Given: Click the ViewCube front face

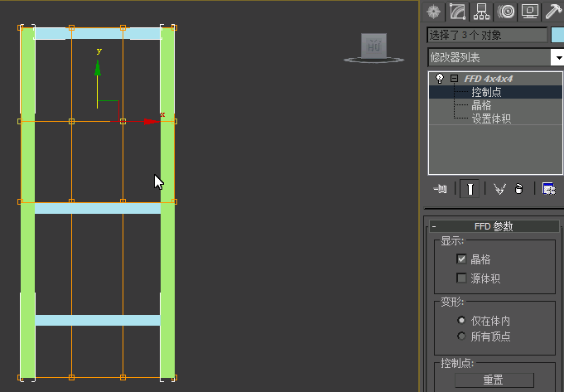Looking at the screenshot, I should [374, 46].
